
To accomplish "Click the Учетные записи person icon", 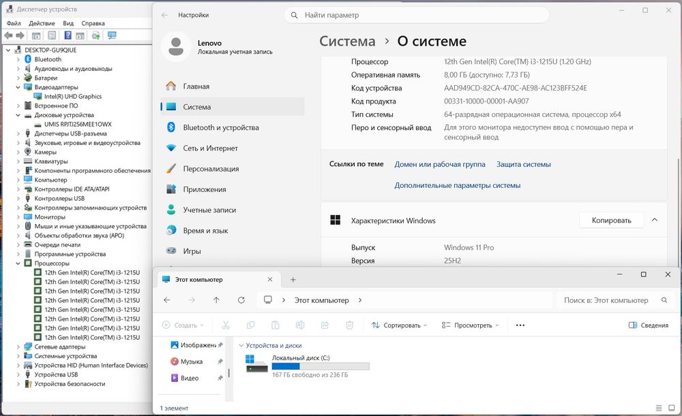I will tap(171, 210).
